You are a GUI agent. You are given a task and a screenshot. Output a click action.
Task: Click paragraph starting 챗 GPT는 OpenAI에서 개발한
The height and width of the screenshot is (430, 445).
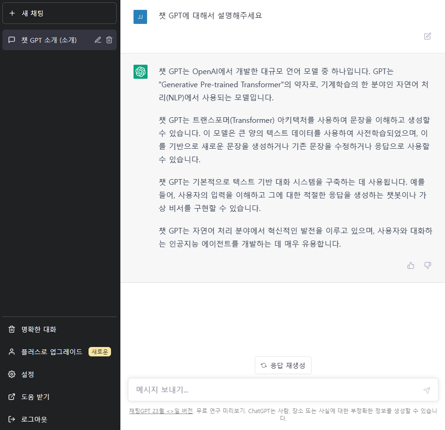coord(293,84)
